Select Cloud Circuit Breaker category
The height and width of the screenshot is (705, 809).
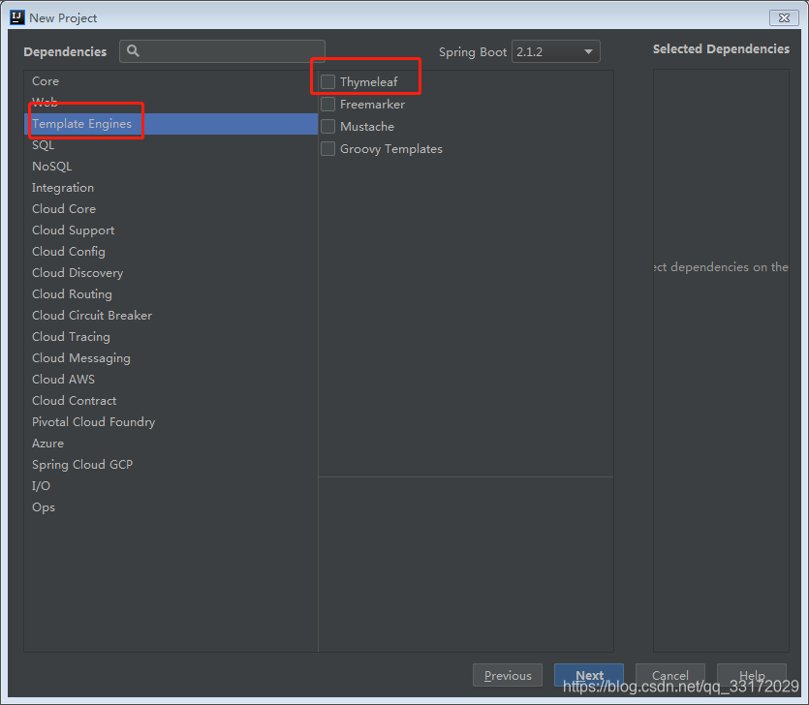coord(171,315)
